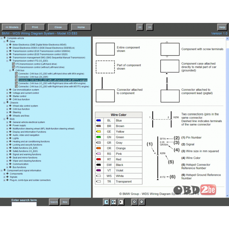Click arrow icon beside Signals
229x229 pixels.
pyautogui.click(x=7, y=177)
